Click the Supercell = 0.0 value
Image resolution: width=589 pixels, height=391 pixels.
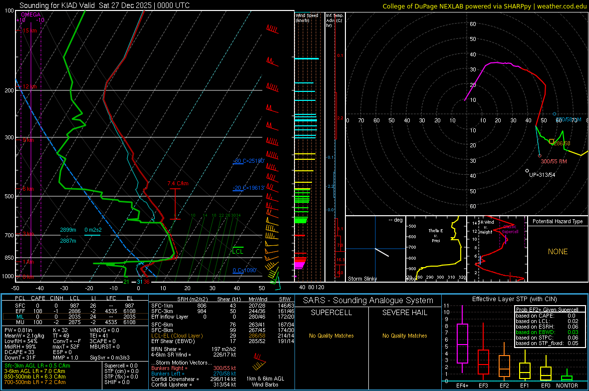click(121, 366)
